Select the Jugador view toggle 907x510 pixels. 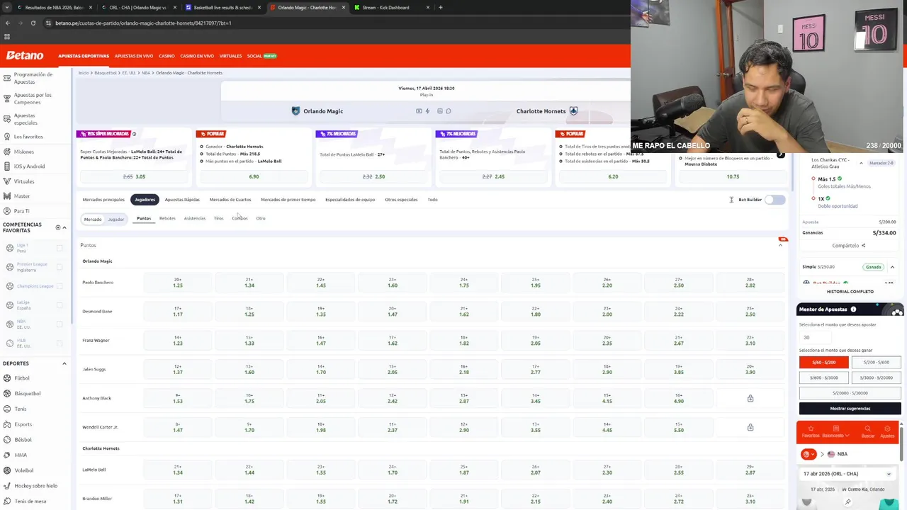click(x=116, y=219)
